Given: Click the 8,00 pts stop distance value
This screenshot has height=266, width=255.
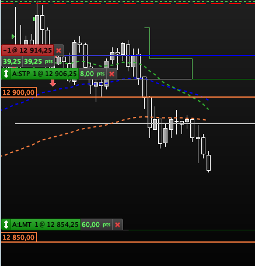Looking at the screenshot, I should [x=92, y=74].
